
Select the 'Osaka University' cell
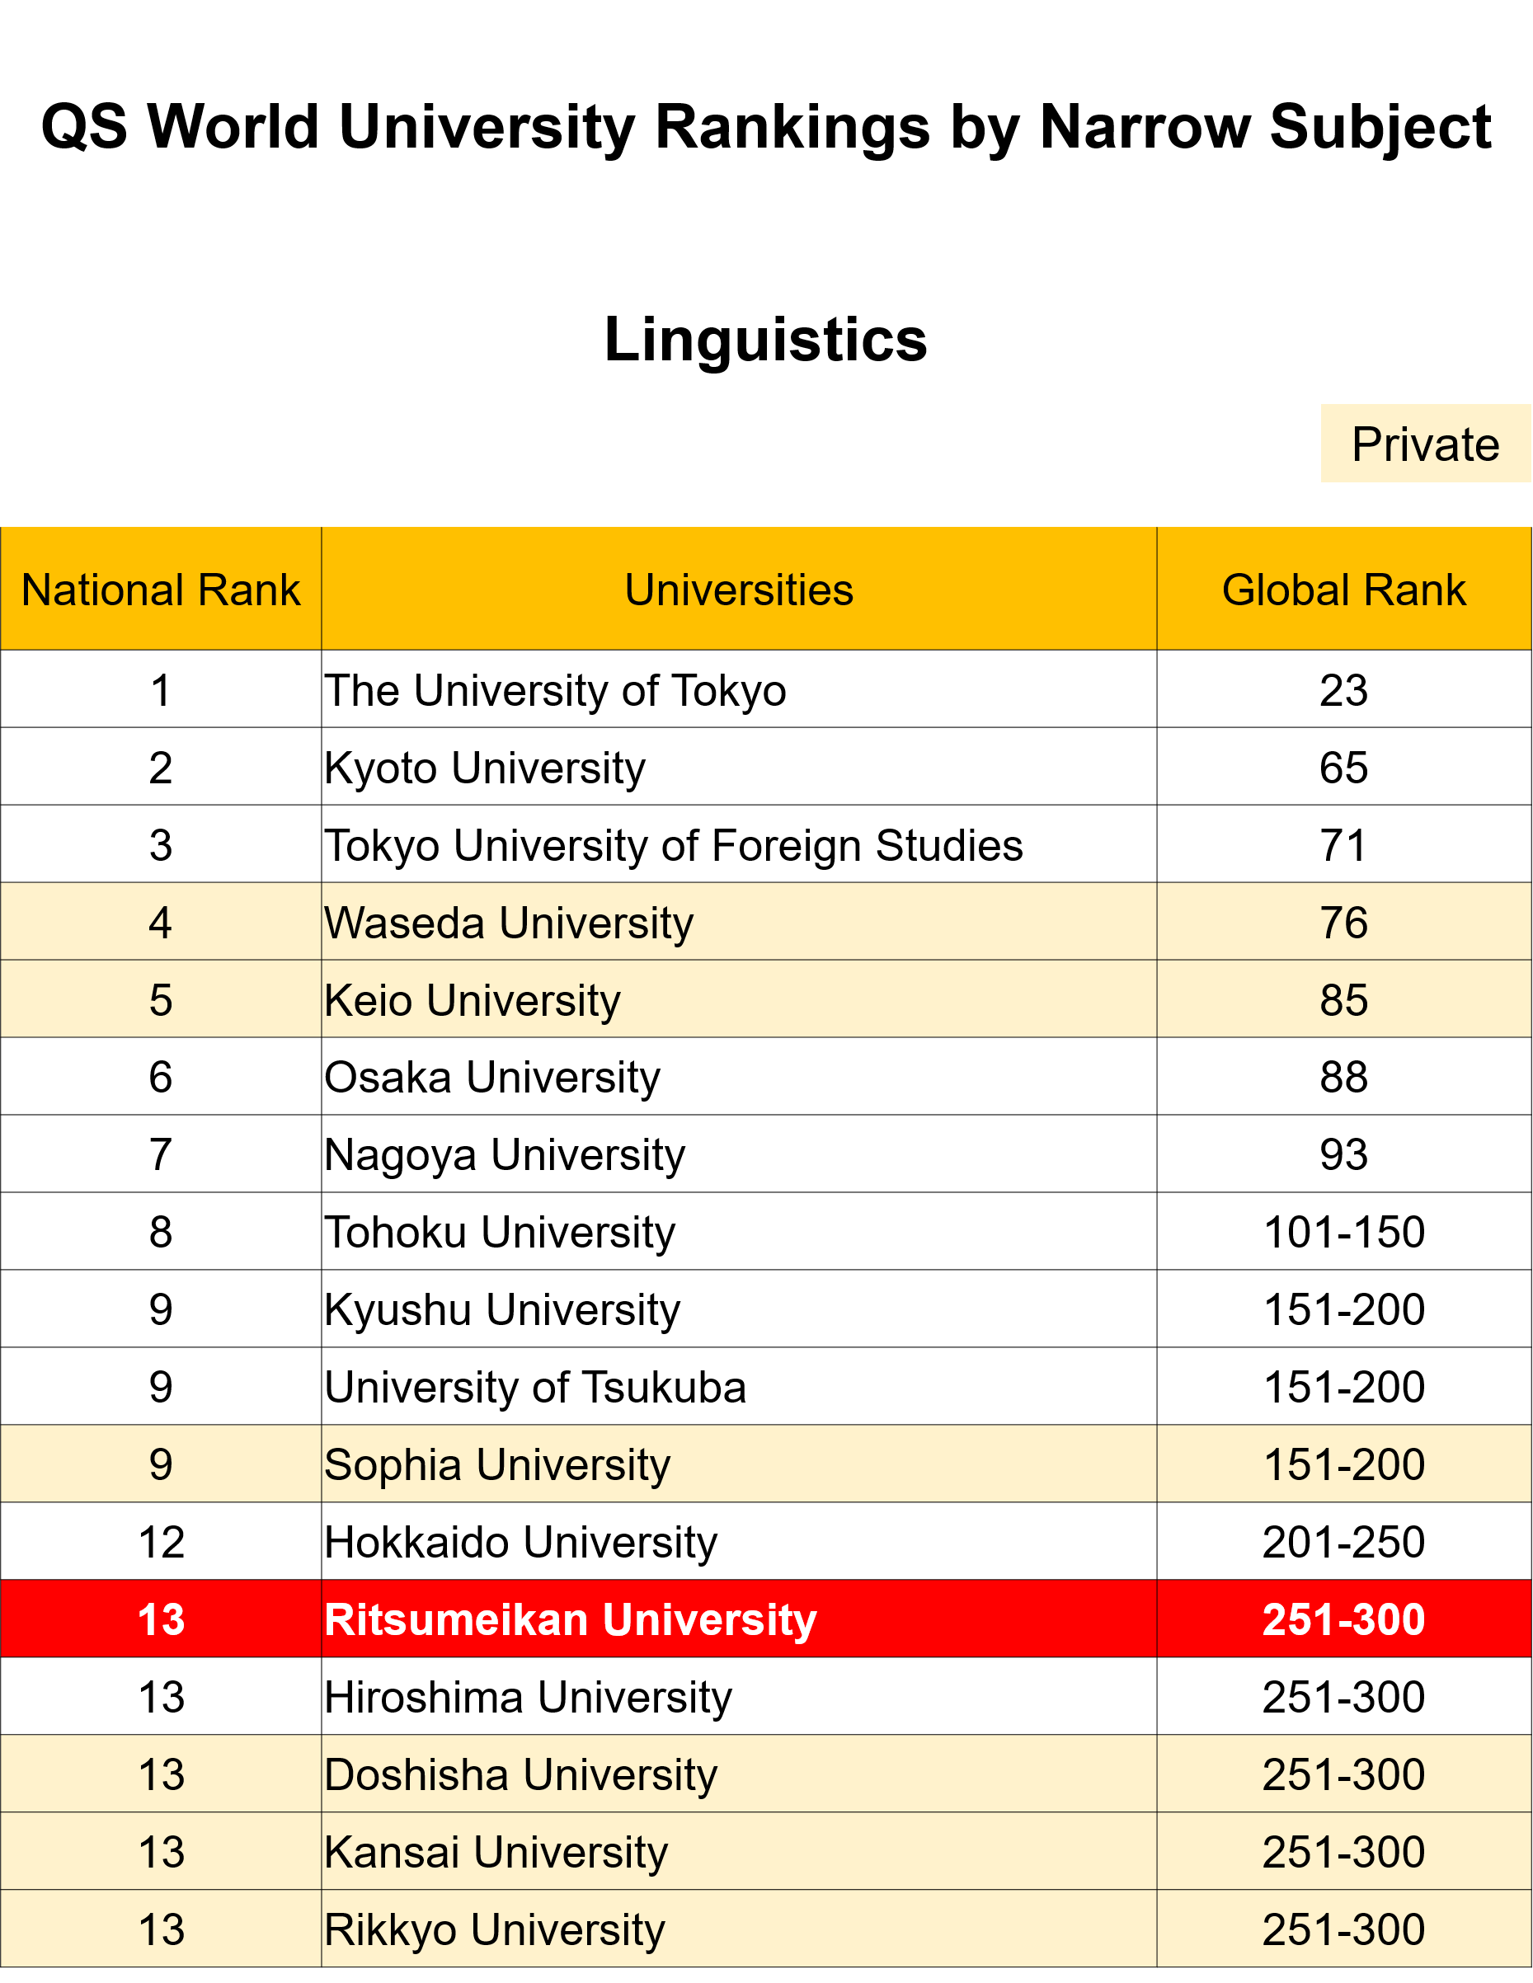coord(492,1078)
